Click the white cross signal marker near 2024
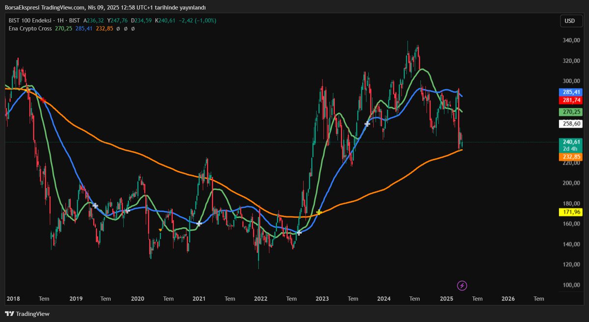This screenshot has height=322, width=589. pyautogui.click(x=367, y=124)
